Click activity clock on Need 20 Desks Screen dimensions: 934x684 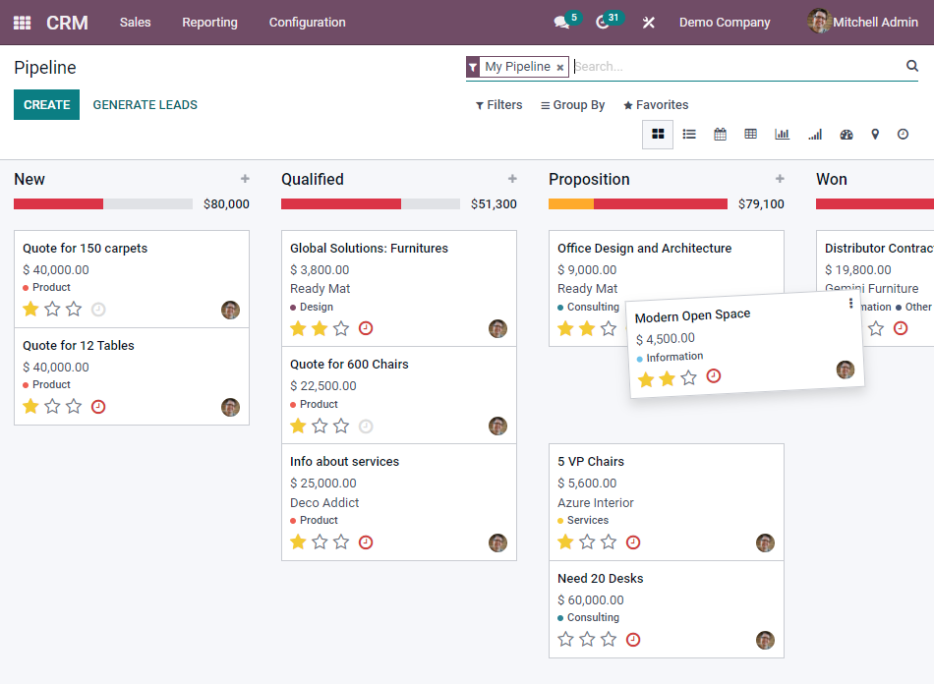tap(633, 640)
